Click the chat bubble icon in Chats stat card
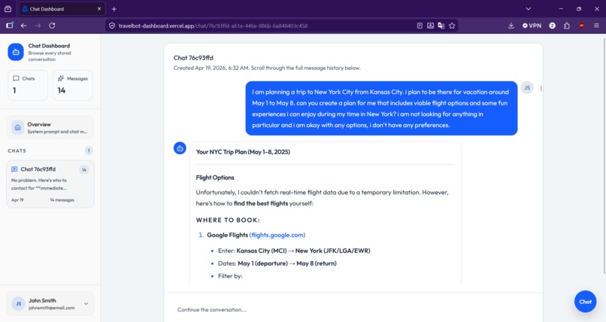Viewport: 606px width, 322px height. [x=16, y=78]
